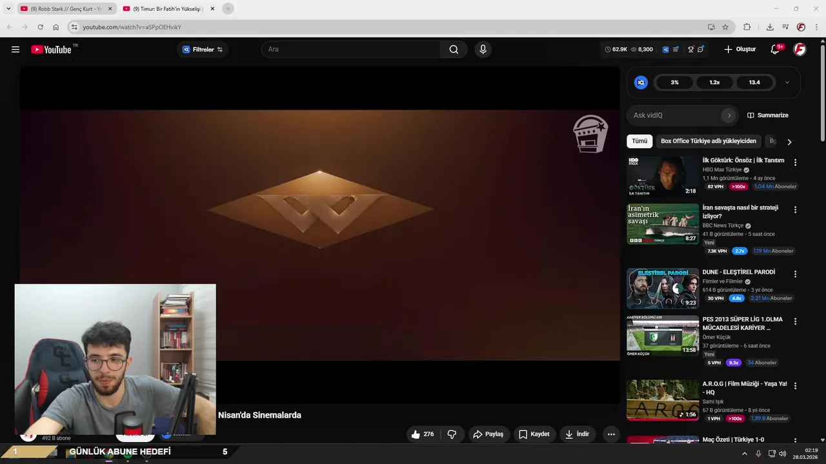Open İlk Göktürk video thumbnail
The image size is (826, 464).
(x=663, y=176)
